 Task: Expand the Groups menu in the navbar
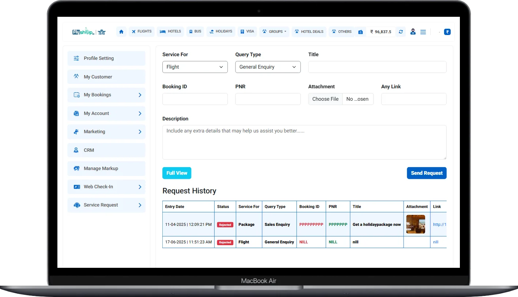274,32
